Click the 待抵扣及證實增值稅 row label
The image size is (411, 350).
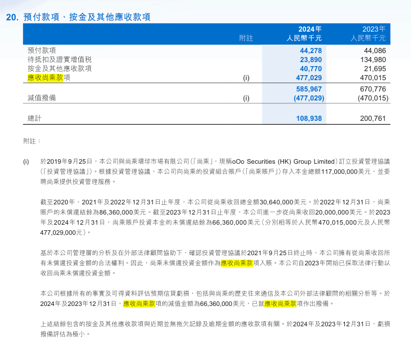point(59,60)
